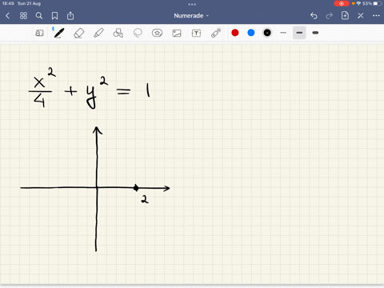The height and width of the screenshot is (288, 384).
Task: Select the thinnest stroke width
Action: (283, 33)
